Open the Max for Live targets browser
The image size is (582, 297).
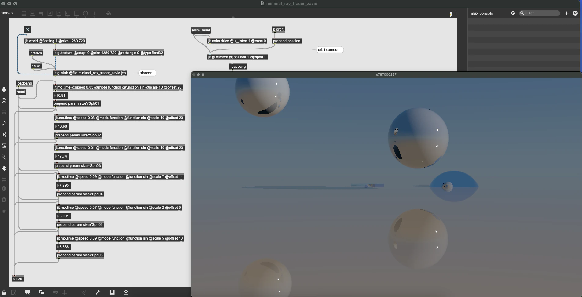coord(4,101)
